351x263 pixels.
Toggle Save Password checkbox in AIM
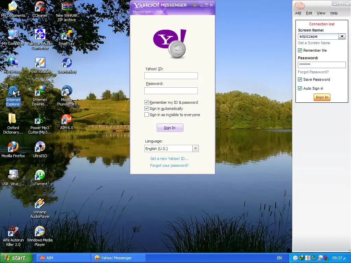tap(300, 79)
